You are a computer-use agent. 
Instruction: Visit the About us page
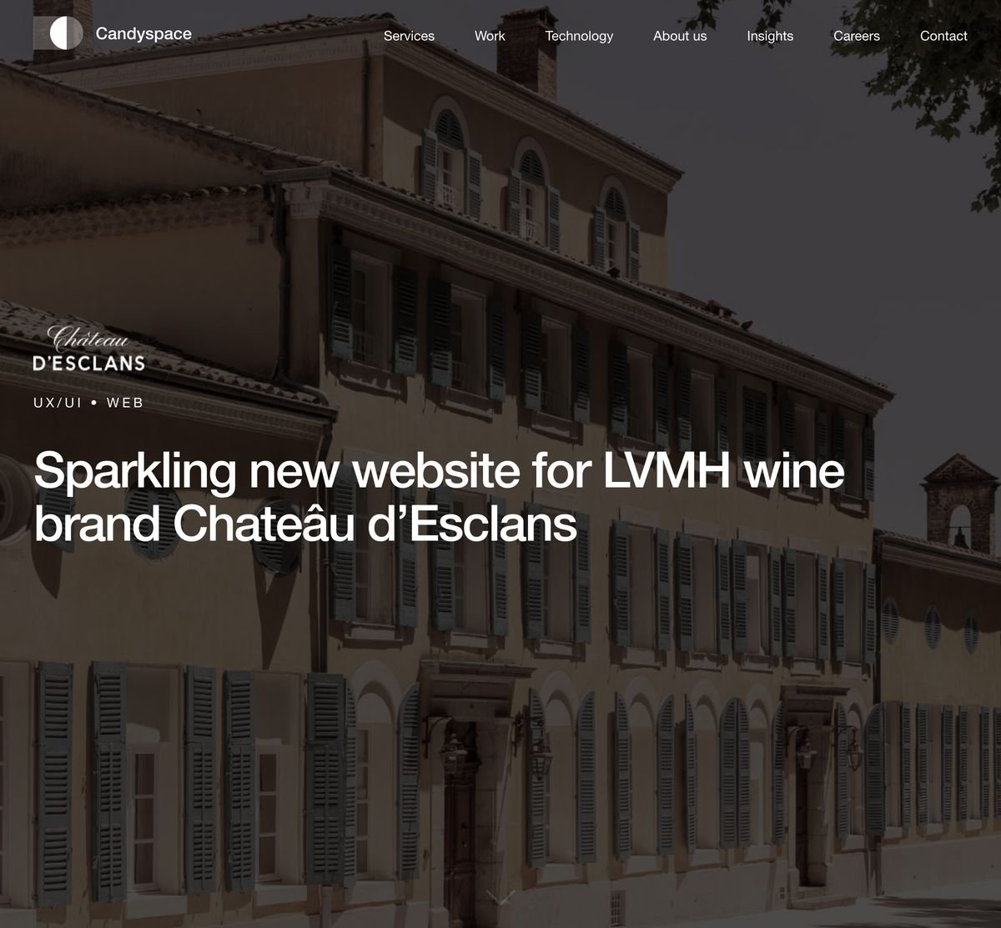click(x=680, y=36)
